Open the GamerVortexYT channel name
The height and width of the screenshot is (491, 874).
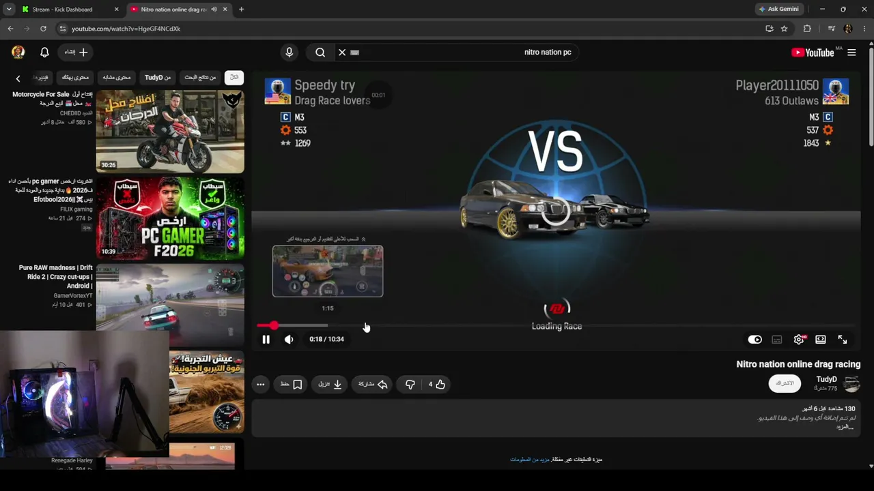[73, 296]
